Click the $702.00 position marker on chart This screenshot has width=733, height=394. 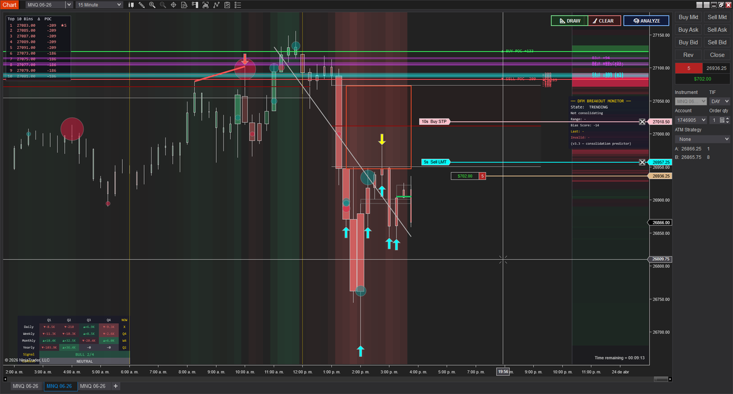pos(465,176)
